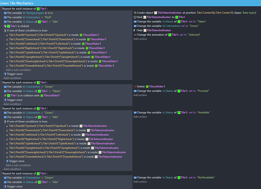This screenshot has width=261, height=189.
Task: Click the OR icon of the TileTakenIndicator condition group
Action: (x=5, y=122)
